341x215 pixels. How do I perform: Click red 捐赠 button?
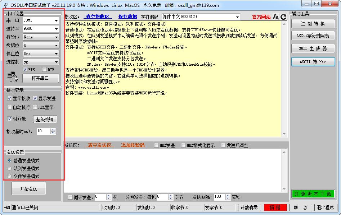[275, 207]
